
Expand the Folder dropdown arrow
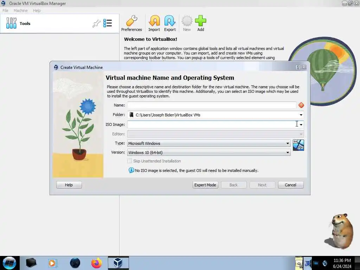[301, 115]
